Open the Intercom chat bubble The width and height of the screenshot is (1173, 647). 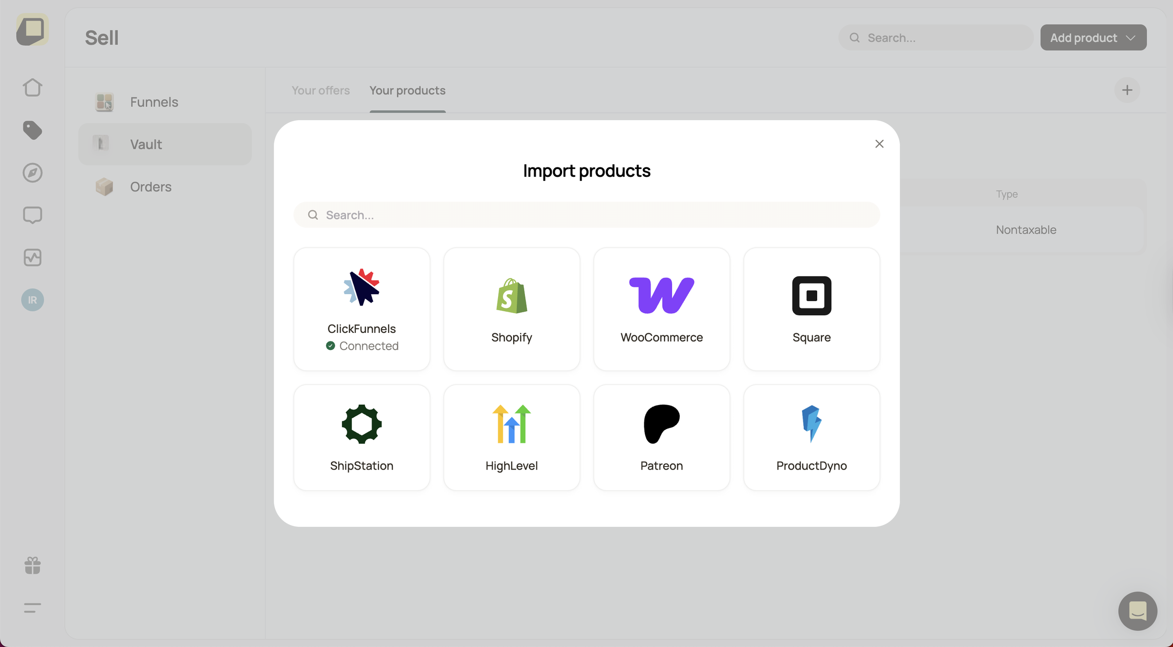(1137, 611)
